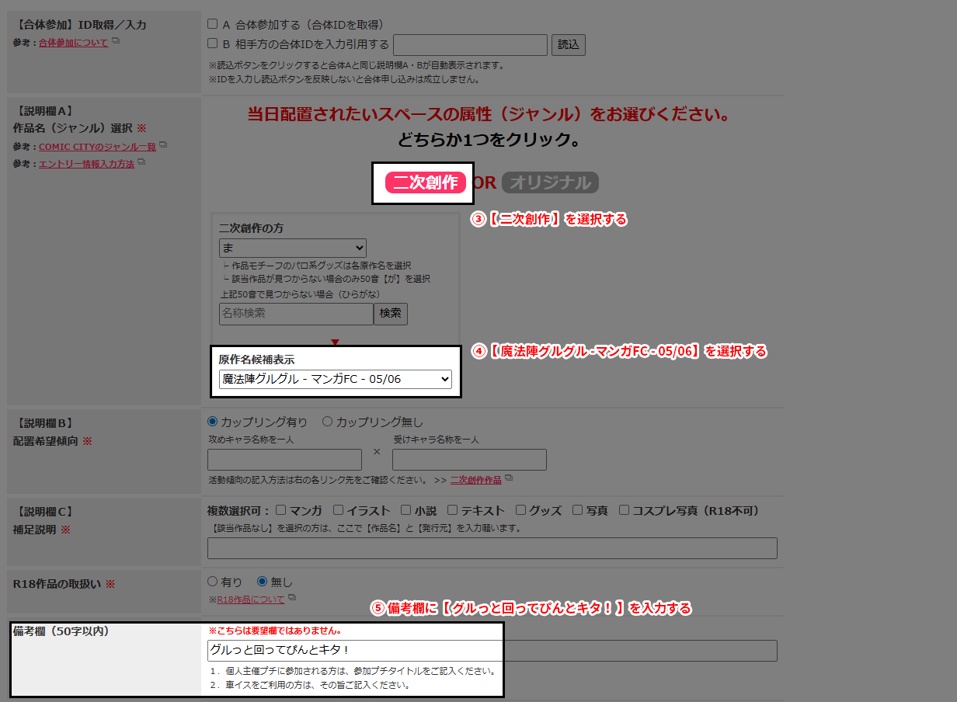This screenshot has height=702, width=957.
Task: Select カップリング無し radio button
Action: tap(327, 422)
